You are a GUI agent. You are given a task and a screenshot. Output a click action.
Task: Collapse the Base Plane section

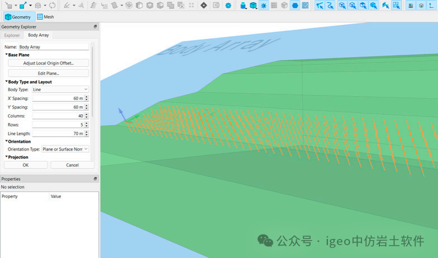coord(7,55)
